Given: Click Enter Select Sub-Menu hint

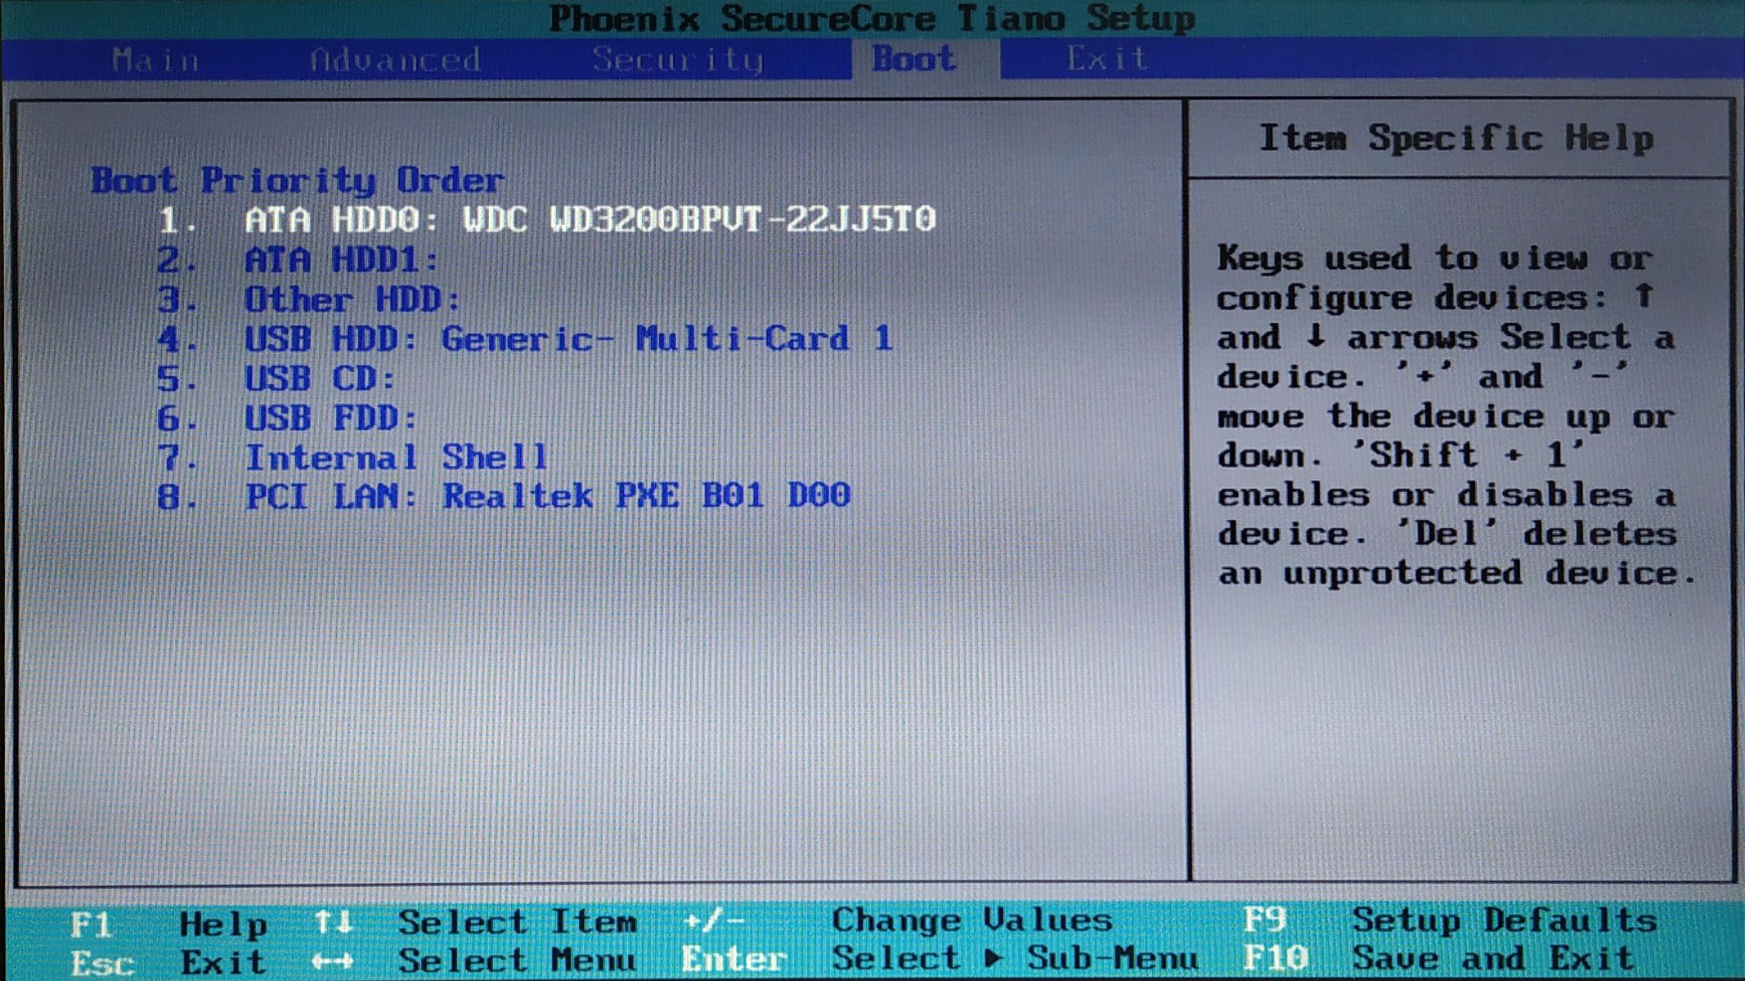Looking at the screenshot, I should click(940, 958).
